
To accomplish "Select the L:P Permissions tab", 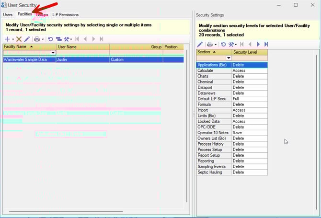I will pyautogui.click(x=65, y=15).
